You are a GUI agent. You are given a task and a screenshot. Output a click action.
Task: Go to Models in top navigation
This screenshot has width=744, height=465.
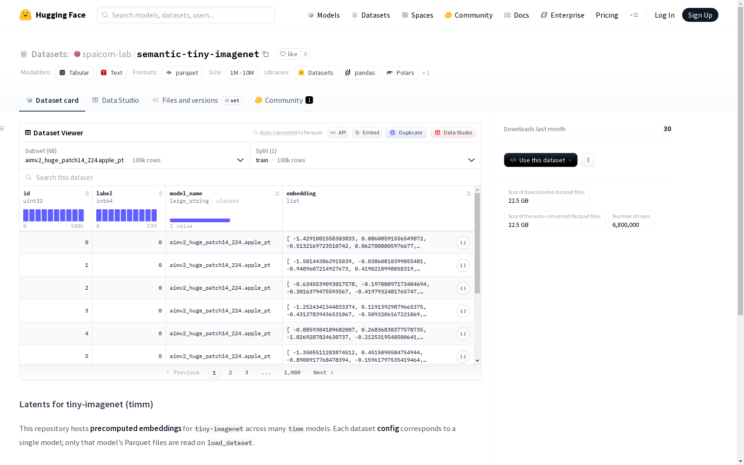tap(324, 15)
